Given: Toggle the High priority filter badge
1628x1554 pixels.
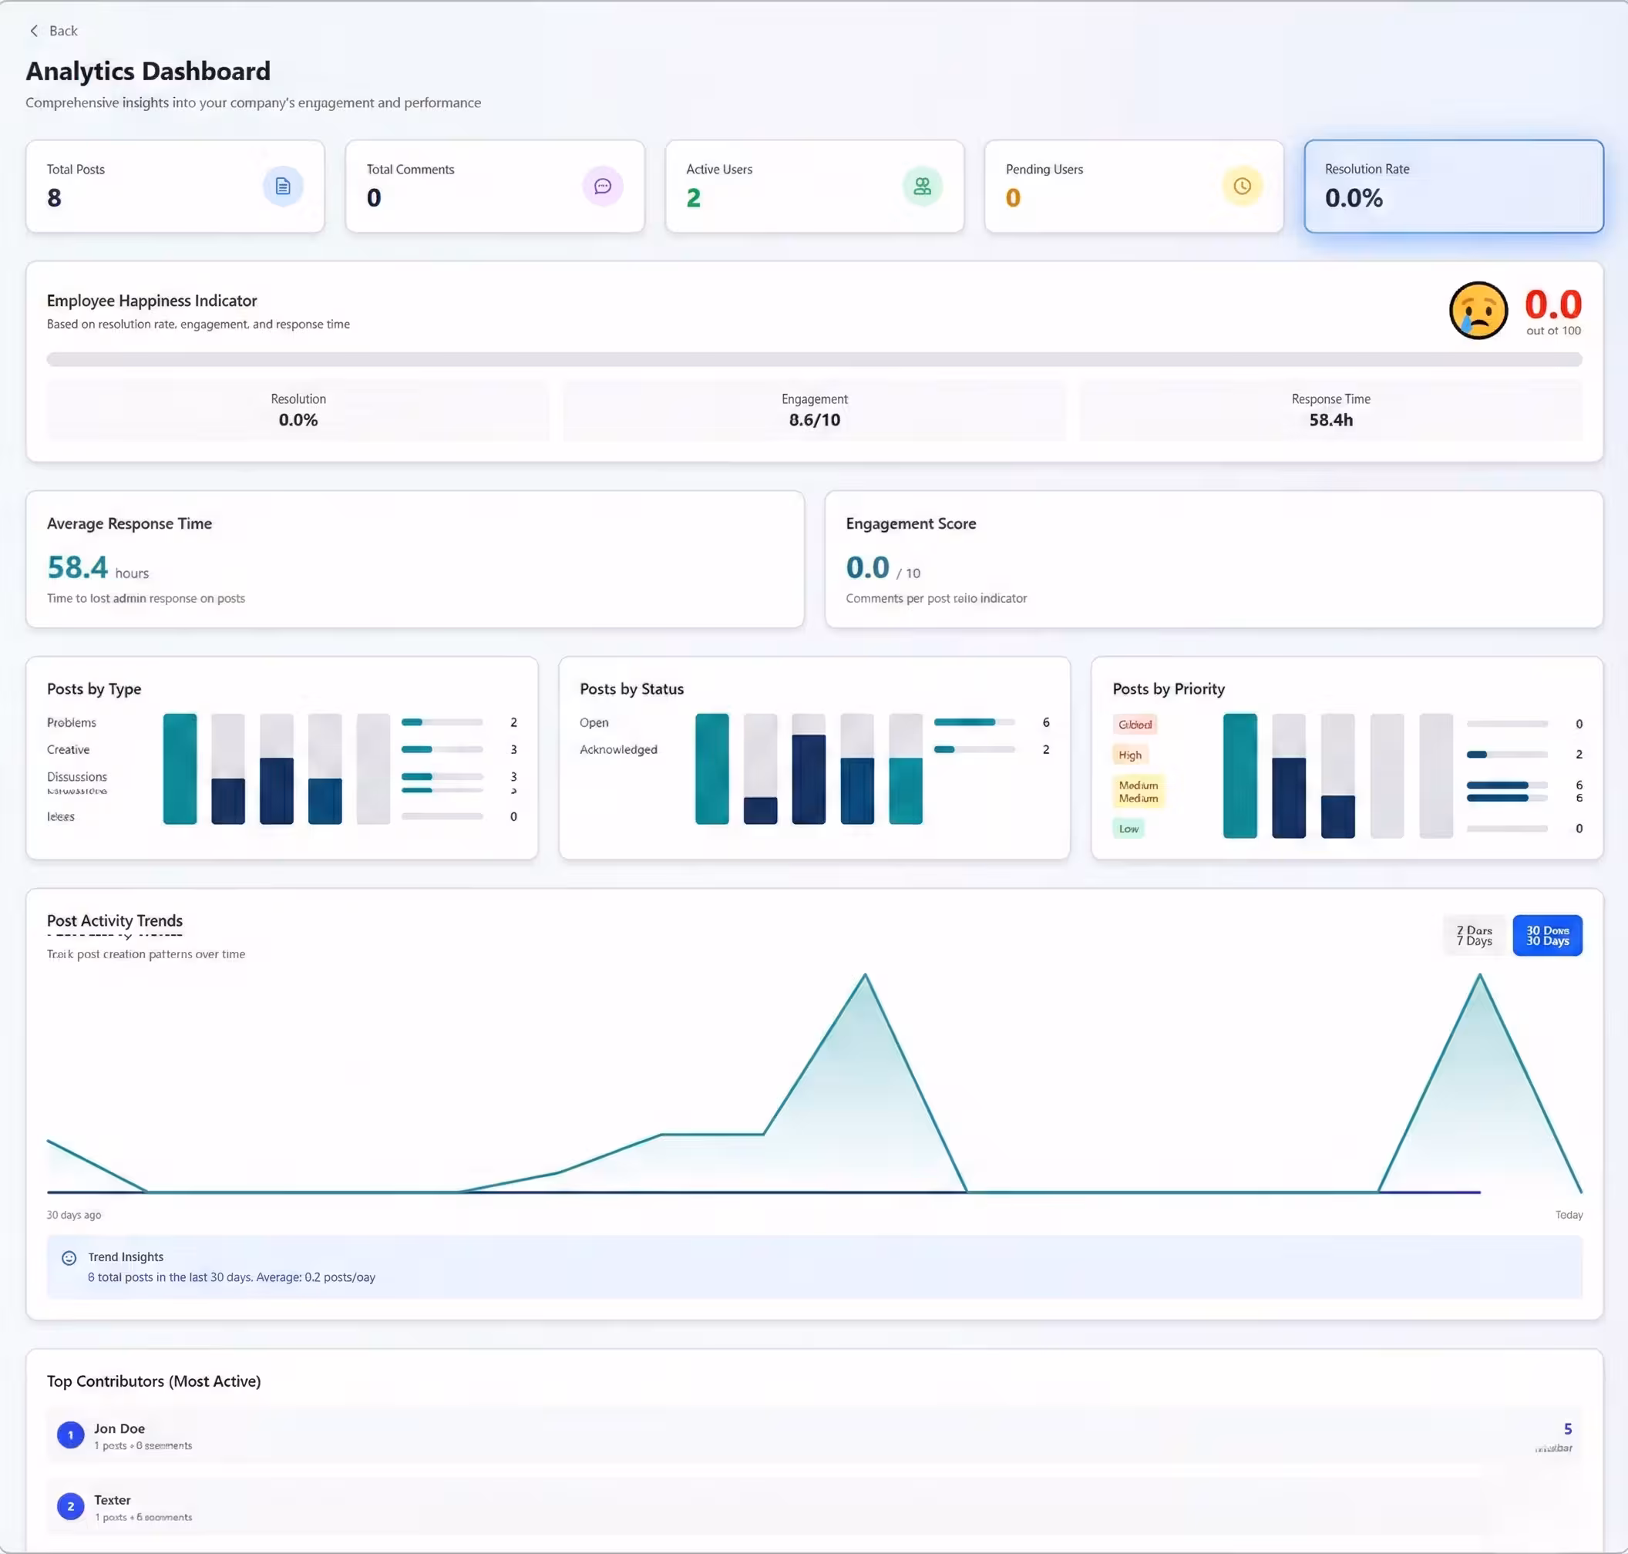Looking at the screenshot, I should pyautogui.click(x=1129, y=755).
